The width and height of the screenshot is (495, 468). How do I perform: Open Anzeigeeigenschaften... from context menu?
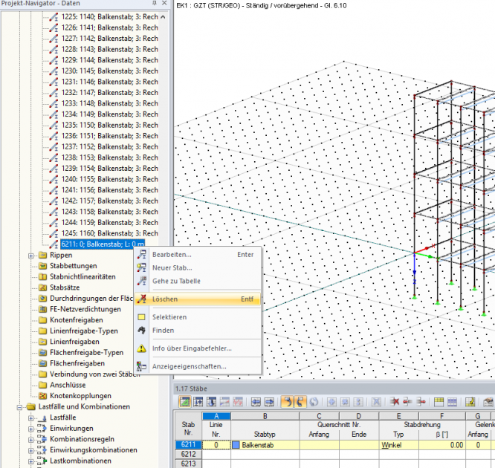click(x=198, y=366)
